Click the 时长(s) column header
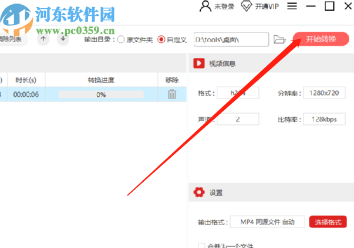Screen dimensions: 354x248 [x=26, y=80]
